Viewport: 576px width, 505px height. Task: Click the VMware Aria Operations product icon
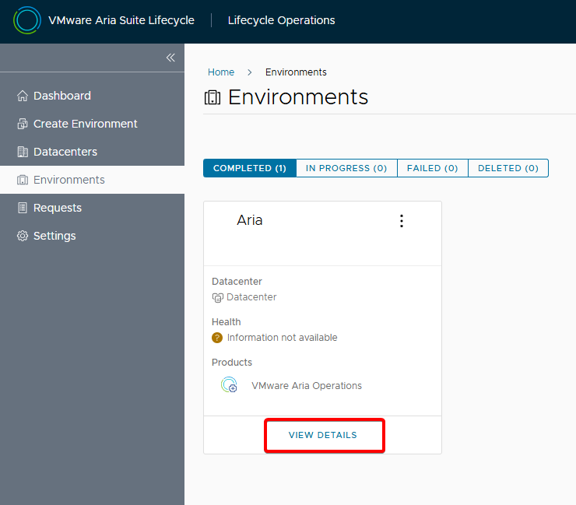pos(229,385)
